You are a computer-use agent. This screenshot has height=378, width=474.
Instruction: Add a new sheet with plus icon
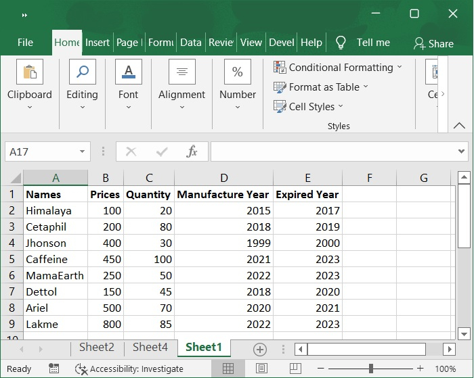259,349
